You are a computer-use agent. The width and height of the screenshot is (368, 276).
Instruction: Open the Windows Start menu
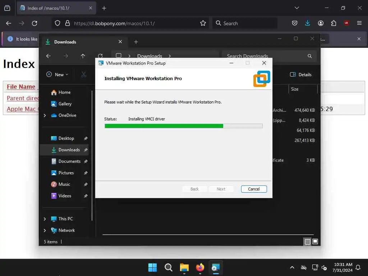(x=152, y=267)
